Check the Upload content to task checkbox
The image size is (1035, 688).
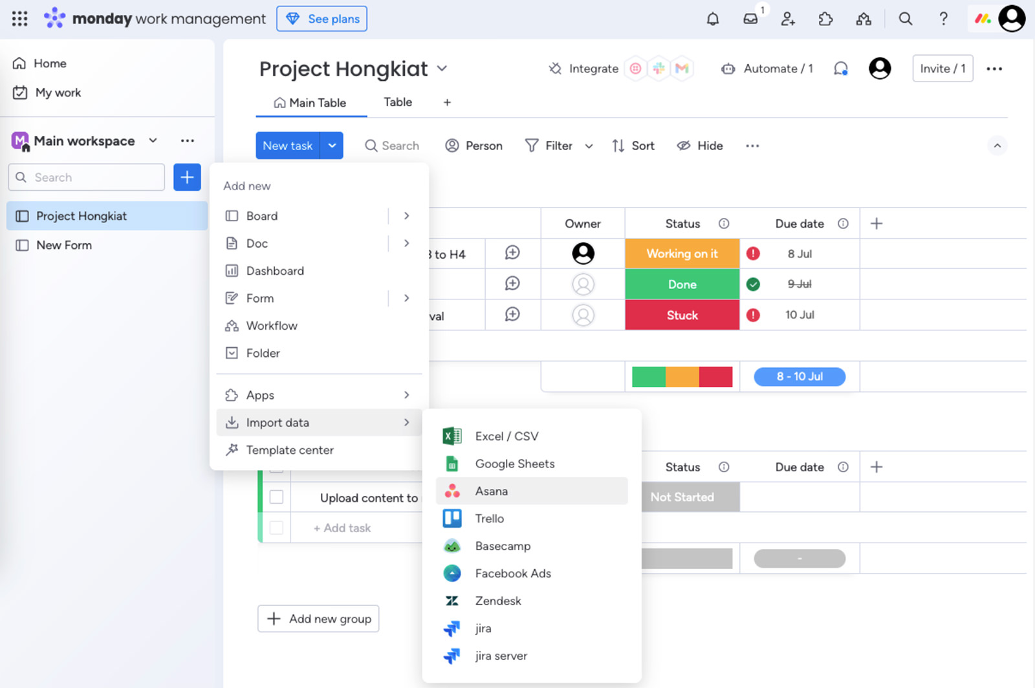276,497
